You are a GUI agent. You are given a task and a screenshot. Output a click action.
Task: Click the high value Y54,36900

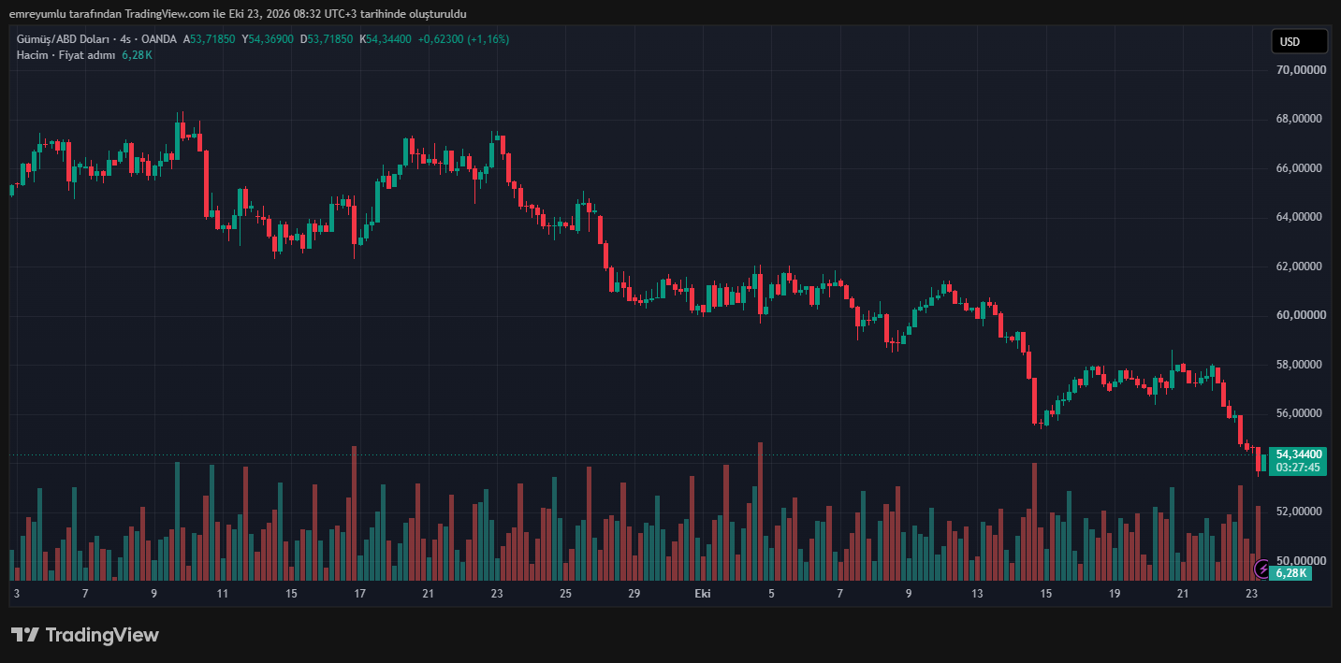click(268, 39)
